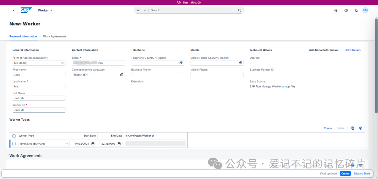Click the First Name field containing Jack
The height and width of the screenshot is (179, 378).
[39, 75]
